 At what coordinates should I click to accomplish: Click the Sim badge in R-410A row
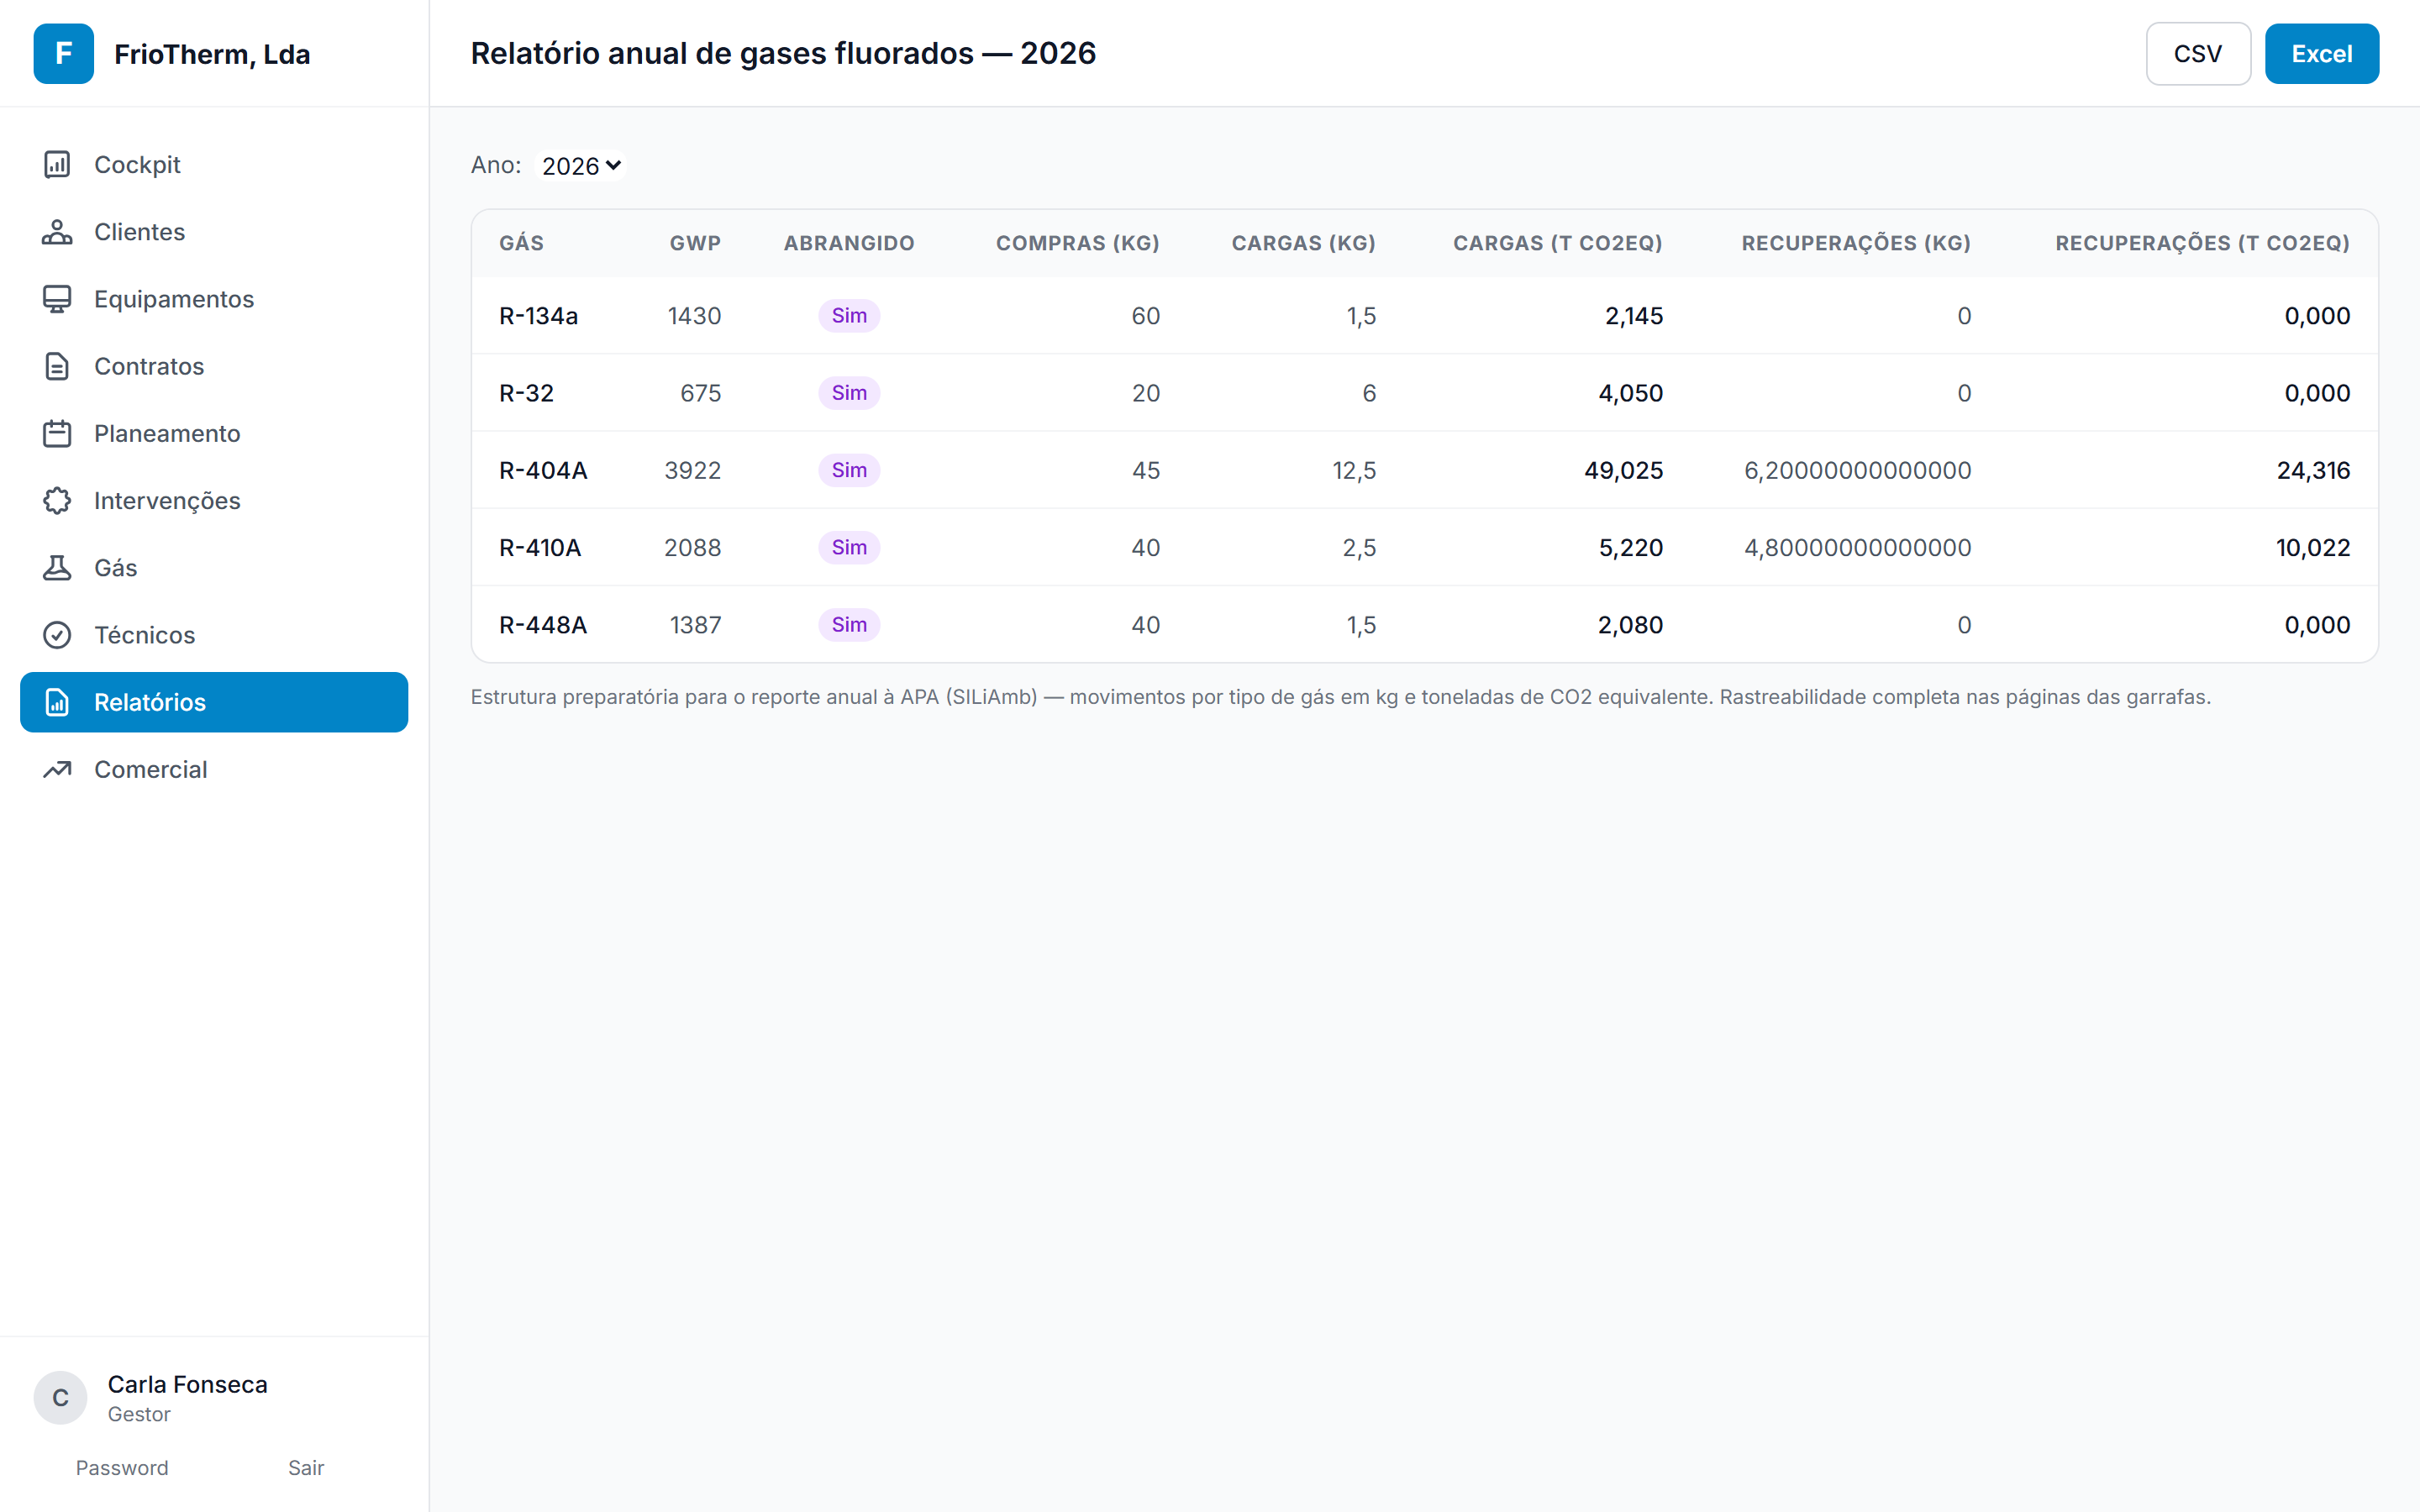click(849, 547)
